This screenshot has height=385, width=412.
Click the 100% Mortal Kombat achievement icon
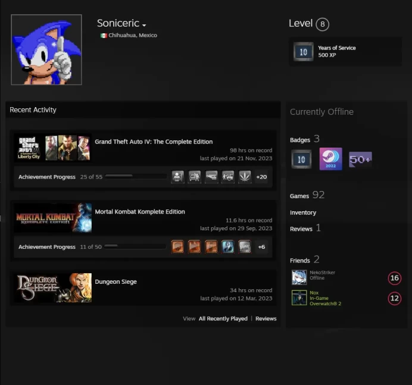(245, 247)
